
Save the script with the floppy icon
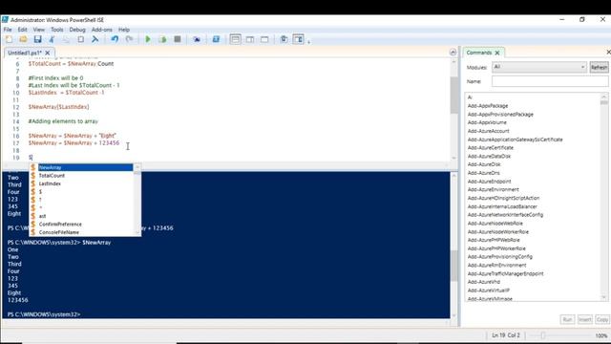37,39
